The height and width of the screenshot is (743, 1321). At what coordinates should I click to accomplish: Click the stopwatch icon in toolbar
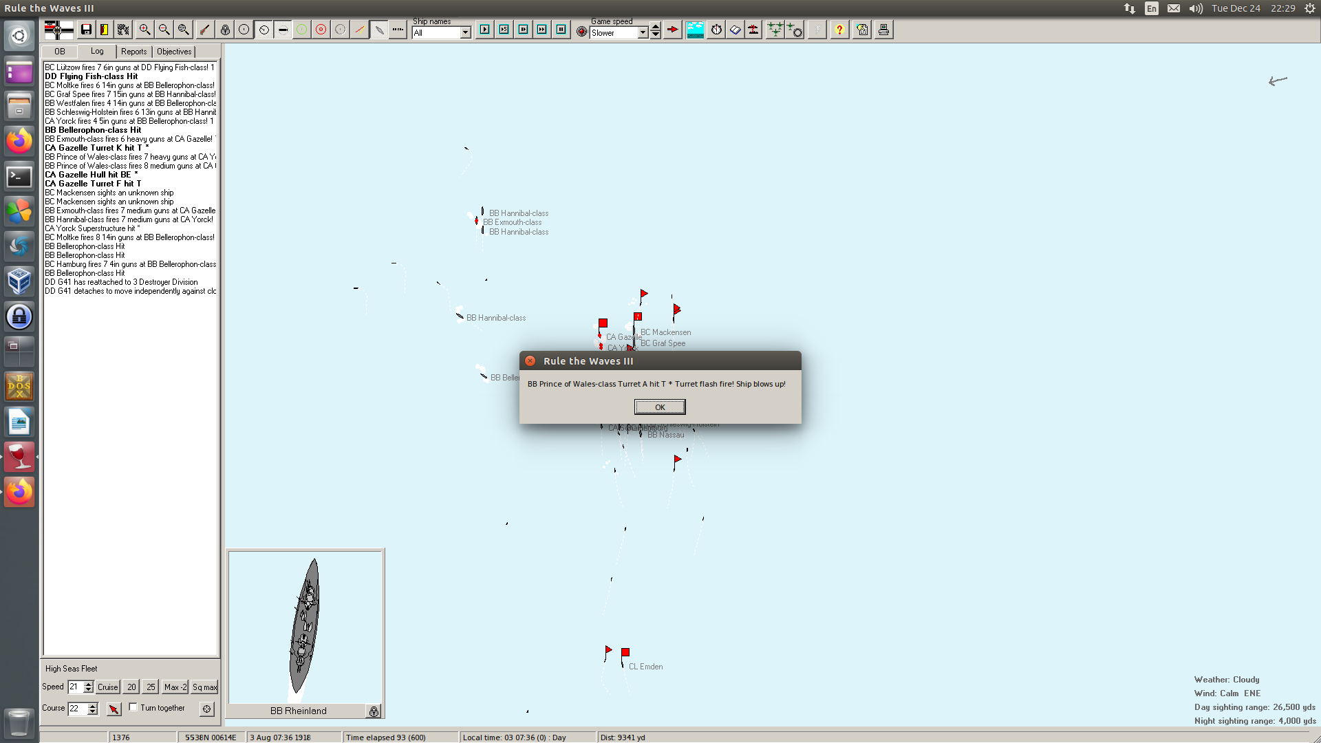[x=716, y=30]
